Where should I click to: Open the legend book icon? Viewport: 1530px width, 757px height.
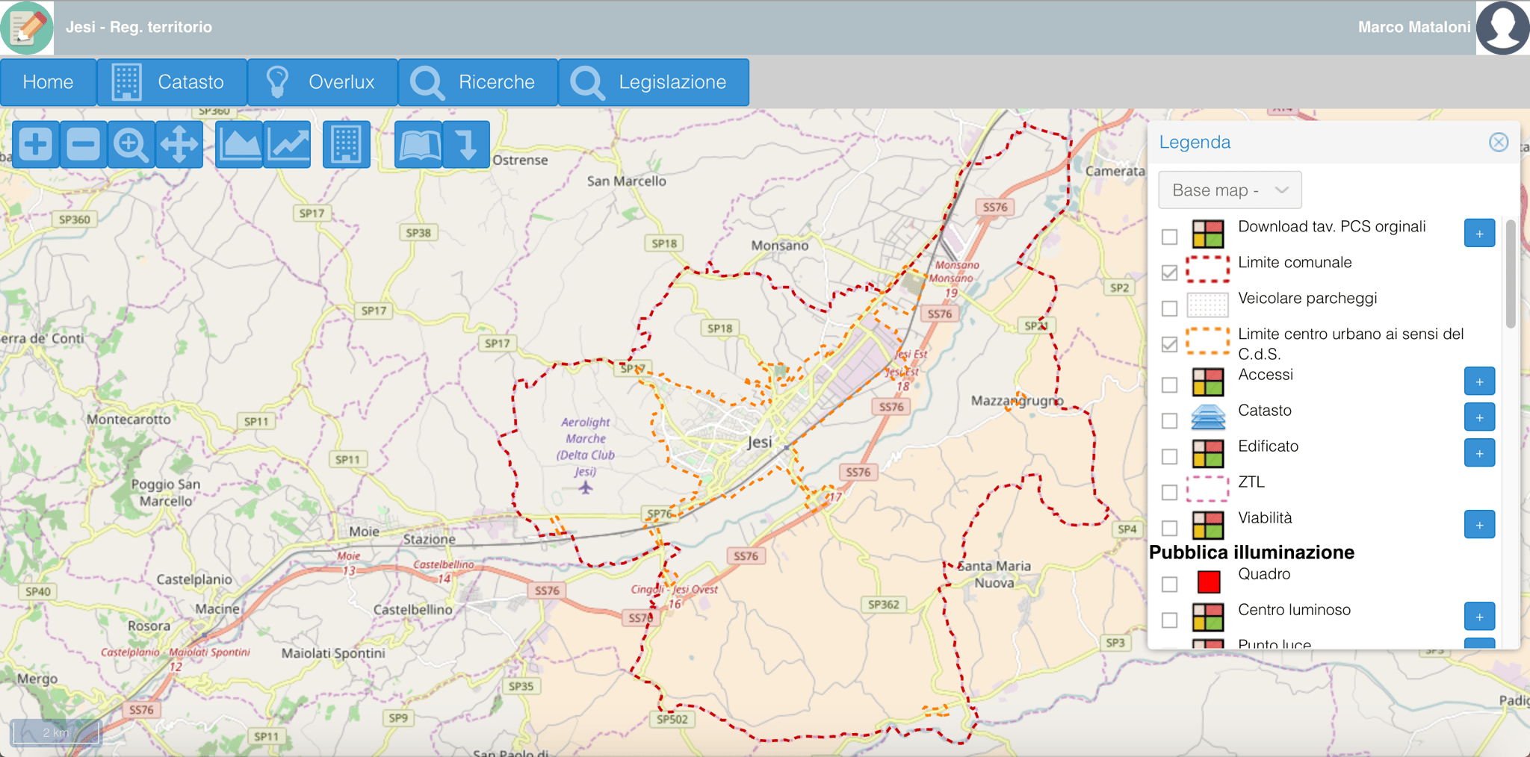419,144
